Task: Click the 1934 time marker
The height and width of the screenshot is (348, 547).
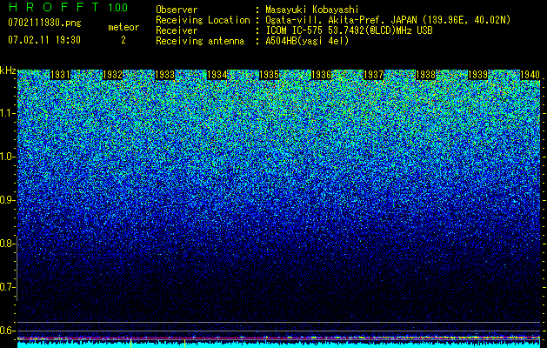Action: tap(217, 75)
